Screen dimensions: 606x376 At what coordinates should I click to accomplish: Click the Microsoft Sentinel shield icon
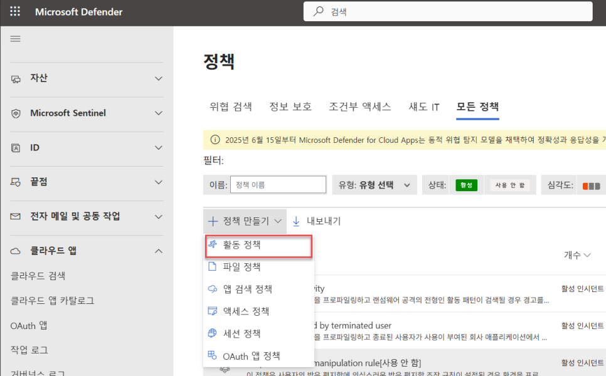click(x=16, y=113)
